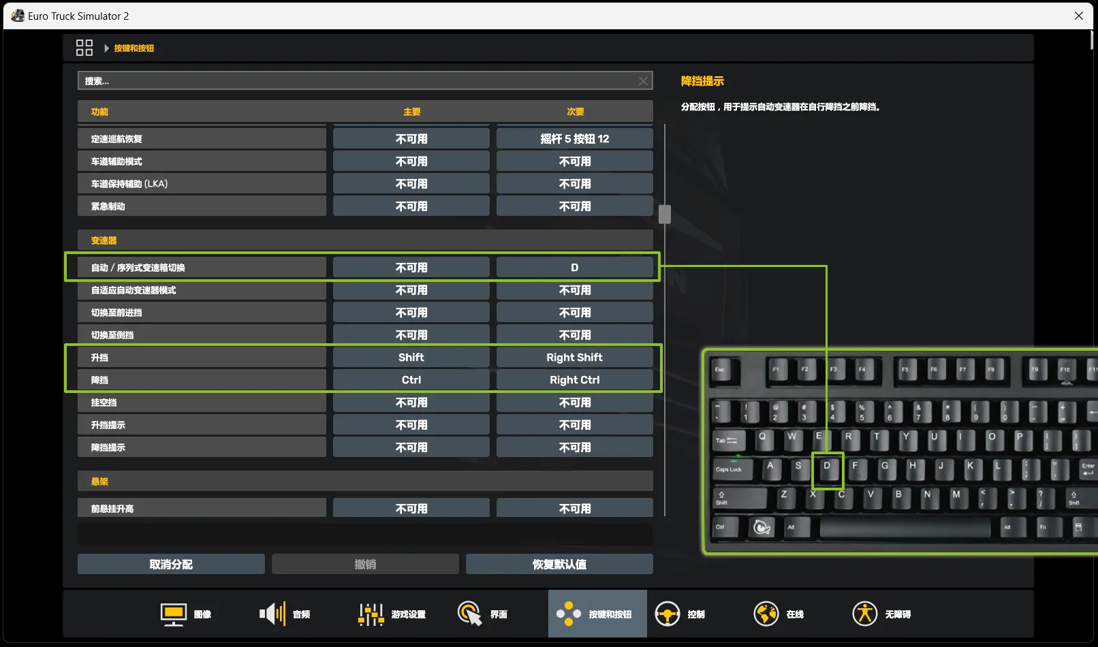
Task: Select the 升挡提示 row
Action: tap(202, 425)
